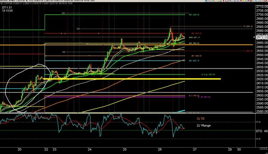Viewport: 268px width, 154px height.
Task: Select the thick yellow horizontal line
Action: click(132, 79)
